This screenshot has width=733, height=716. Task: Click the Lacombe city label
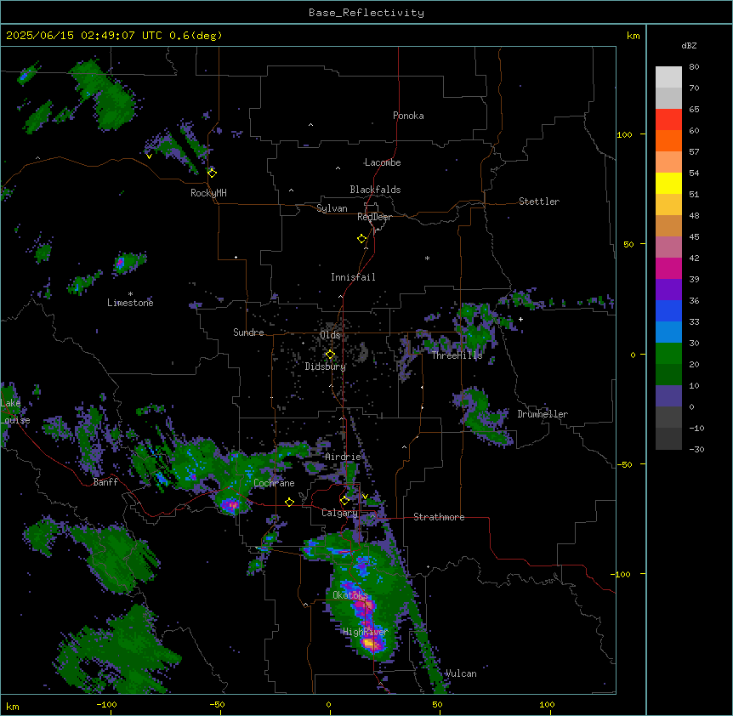pos(383,162)
